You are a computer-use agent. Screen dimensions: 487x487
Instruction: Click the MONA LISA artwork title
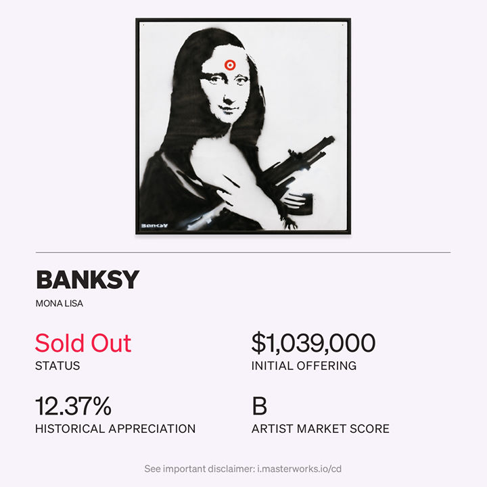pyautogui.click(x=60, y=304)
